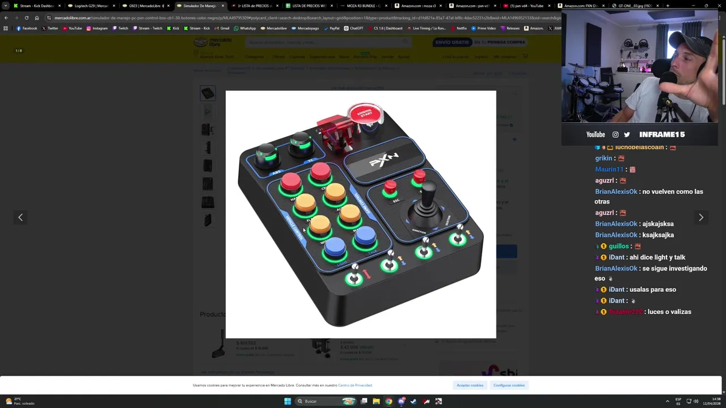Open the Windows Start button
This screenshot has width=726, height=408.
click(288, 401)
